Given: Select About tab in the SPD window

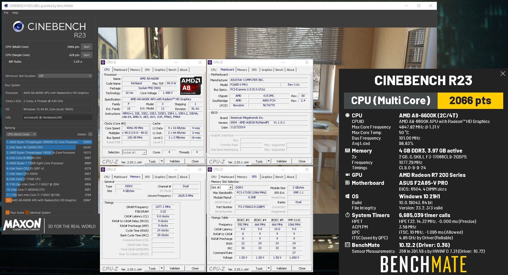Looking at the screenshot, I should 290,177.
